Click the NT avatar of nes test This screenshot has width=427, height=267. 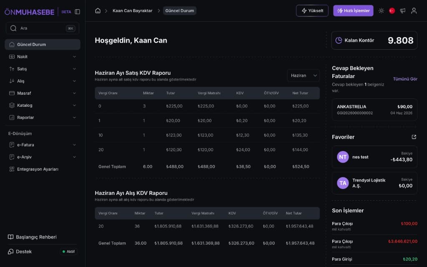343,157
